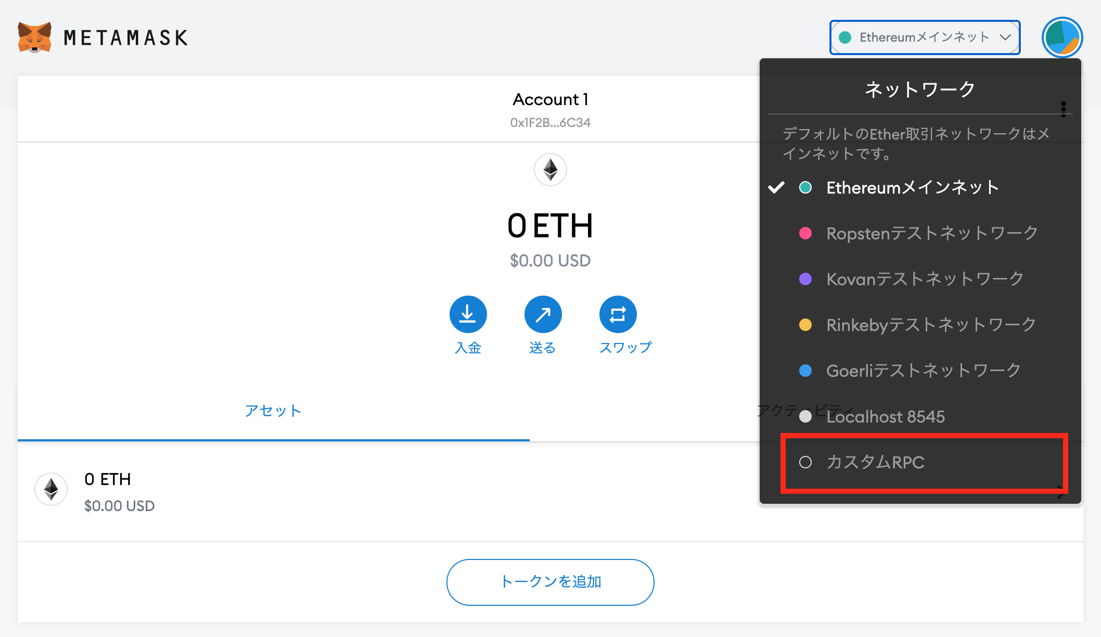Click the 送る label
The image size is (1101, 637).
point(543,348)
